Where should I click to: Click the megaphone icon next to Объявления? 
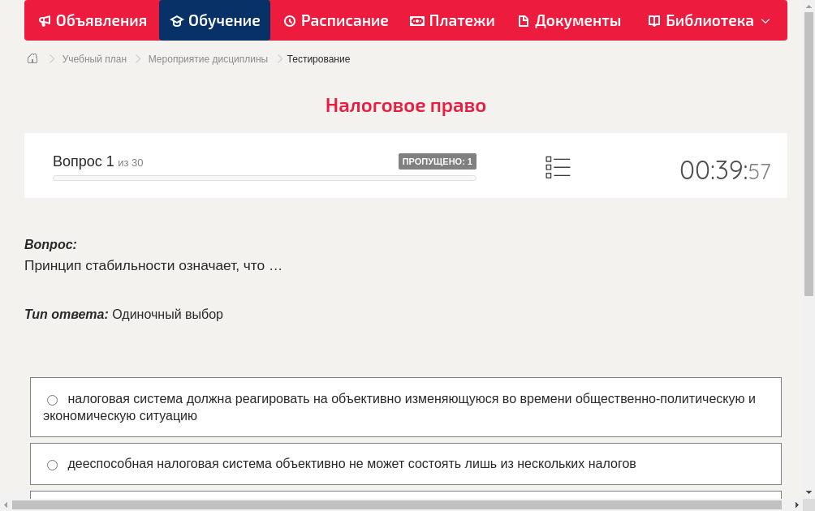click(44, 20)
